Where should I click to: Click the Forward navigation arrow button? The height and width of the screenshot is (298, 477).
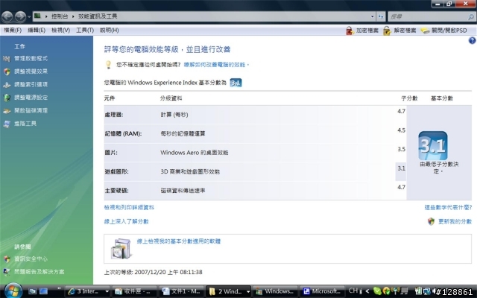pos(20,16)
